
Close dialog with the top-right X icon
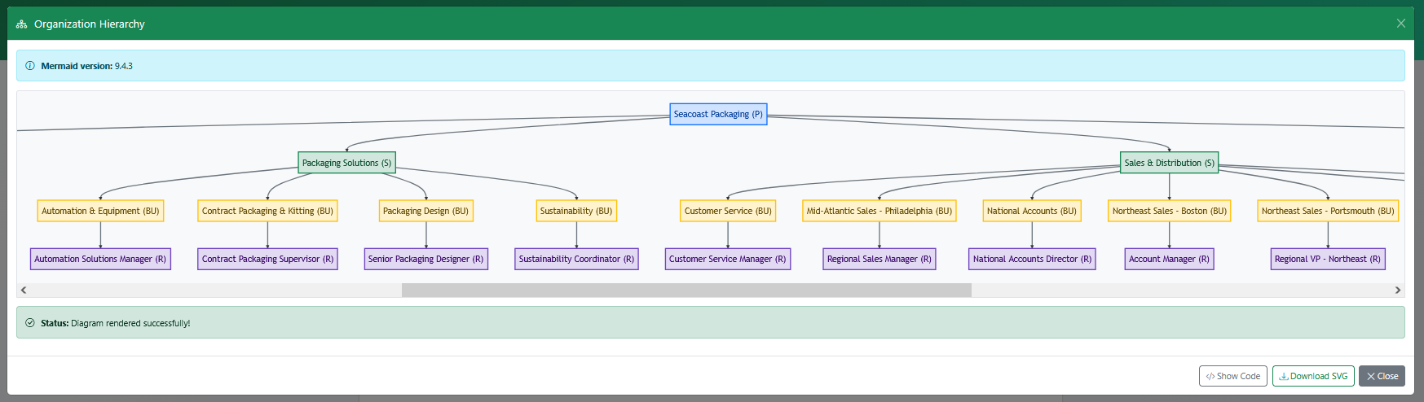(1401, 24)
